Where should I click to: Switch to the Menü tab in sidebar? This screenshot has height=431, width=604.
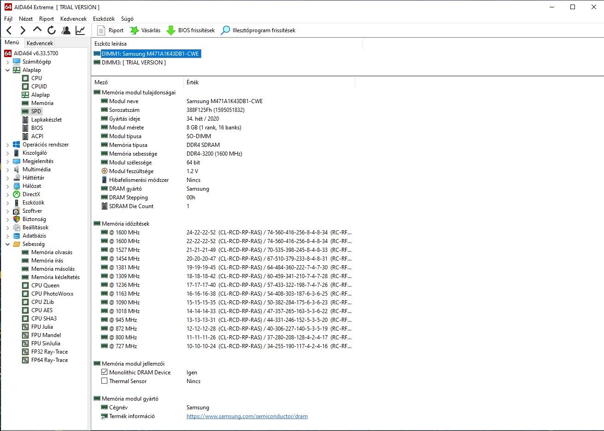[12, 42]
